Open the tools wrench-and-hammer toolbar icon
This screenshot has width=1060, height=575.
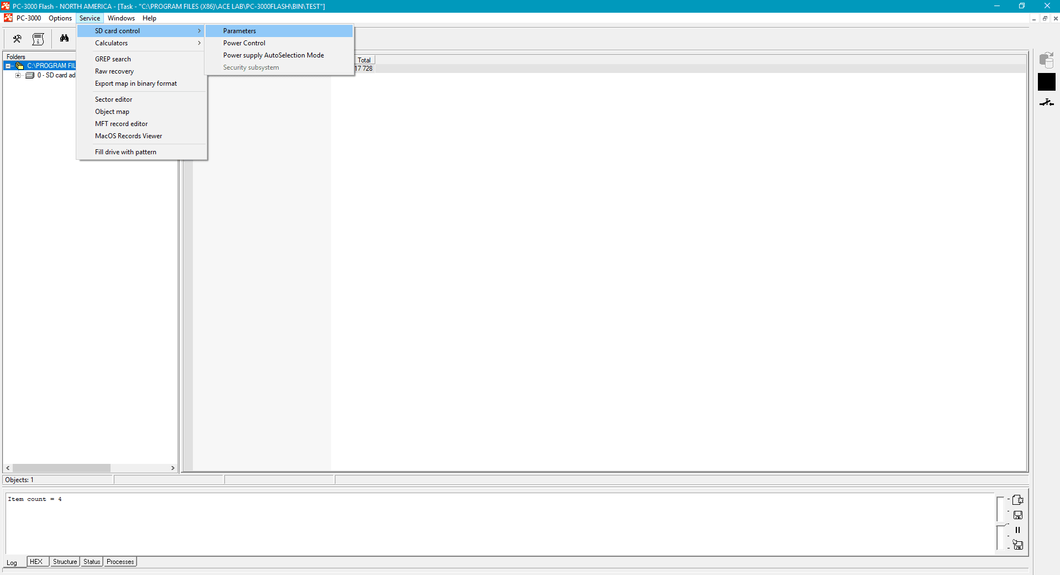pos(17,39)
